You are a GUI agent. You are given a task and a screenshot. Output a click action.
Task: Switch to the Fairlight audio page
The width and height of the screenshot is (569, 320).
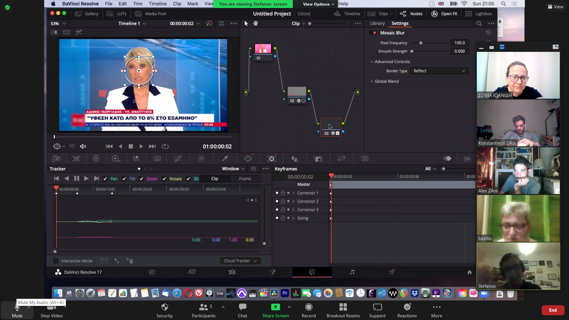(352, 272)
